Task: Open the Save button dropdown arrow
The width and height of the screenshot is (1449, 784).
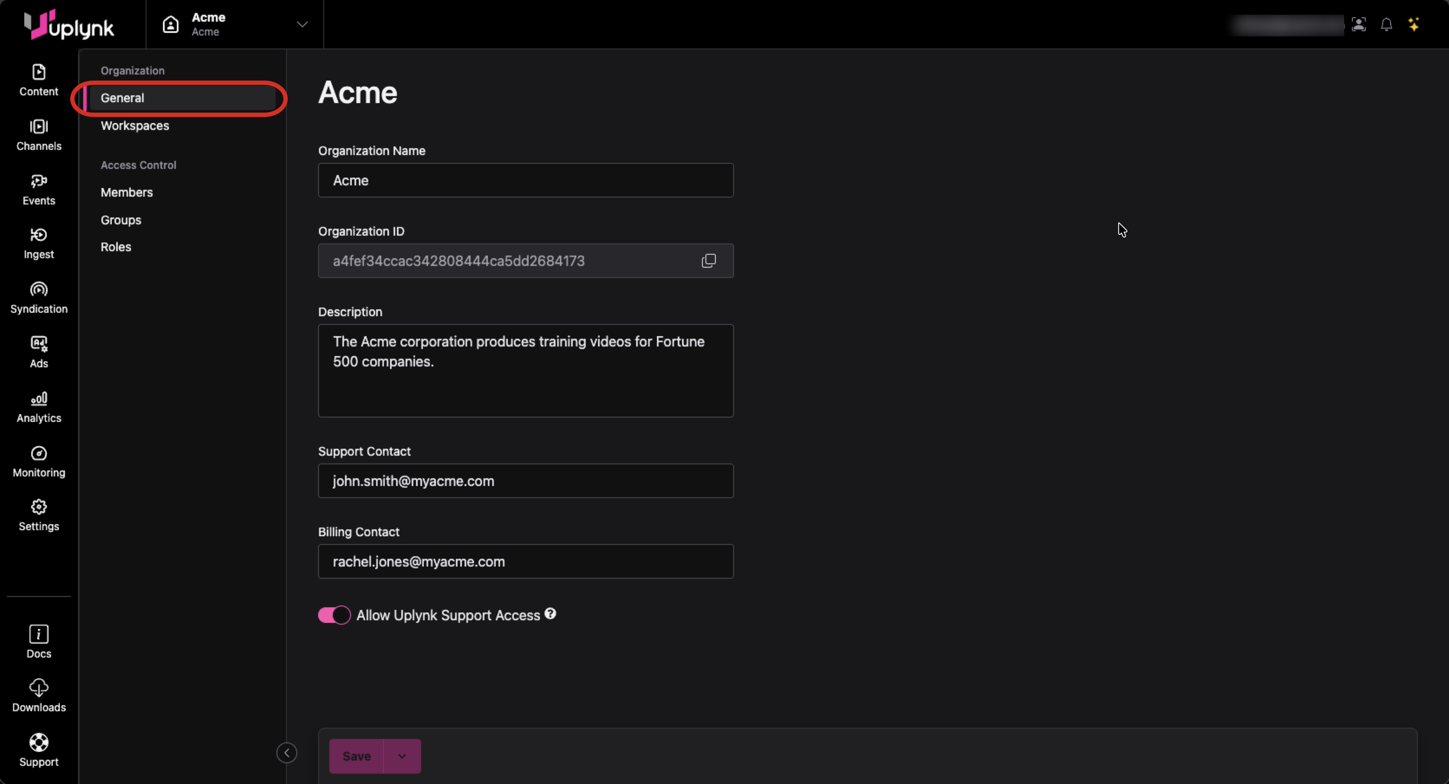Action: [x=402, y=756]
